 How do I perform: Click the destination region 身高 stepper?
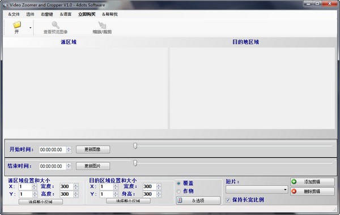pyautogui.click(x=159, y=194)
